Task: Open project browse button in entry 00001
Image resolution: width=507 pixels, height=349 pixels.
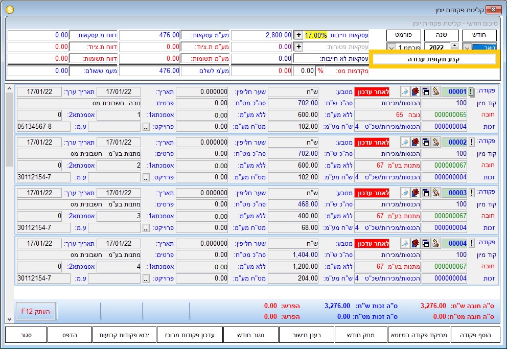Action: (x=146, y=127)
